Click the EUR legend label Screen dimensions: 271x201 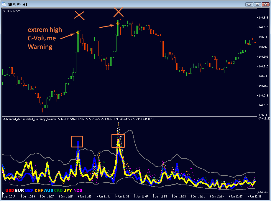pos(19,190)
